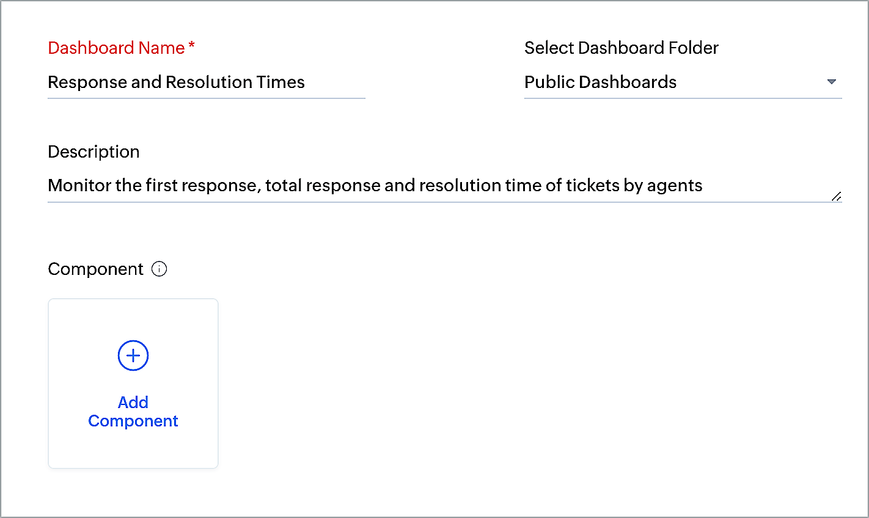Click the Description label
This screenshot has height=518, width=869.
tap(94, 151)
